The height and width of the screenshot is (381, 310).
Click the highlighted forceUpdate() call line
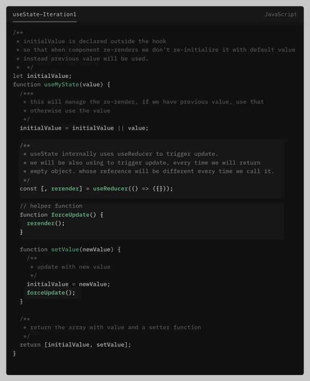[51, 293]
